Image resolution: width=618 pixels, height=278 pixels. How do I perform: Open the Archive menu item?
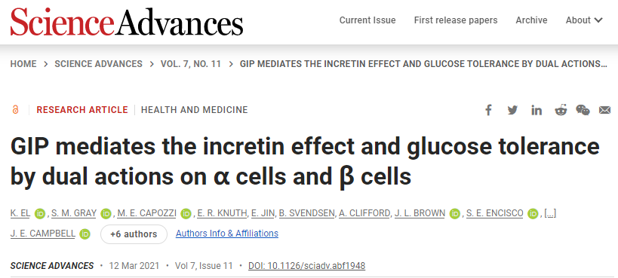tap(531, 20)
